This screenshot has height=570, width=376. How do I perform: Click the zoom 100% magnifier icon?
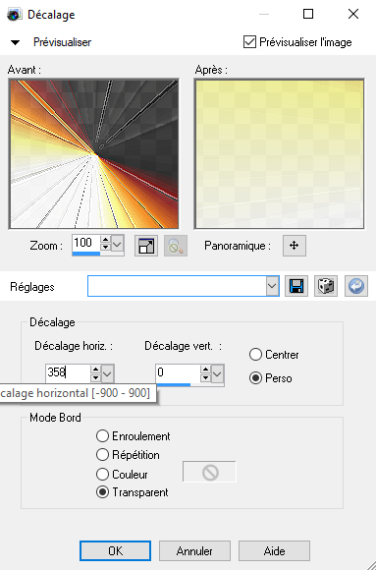click(176, 246)
